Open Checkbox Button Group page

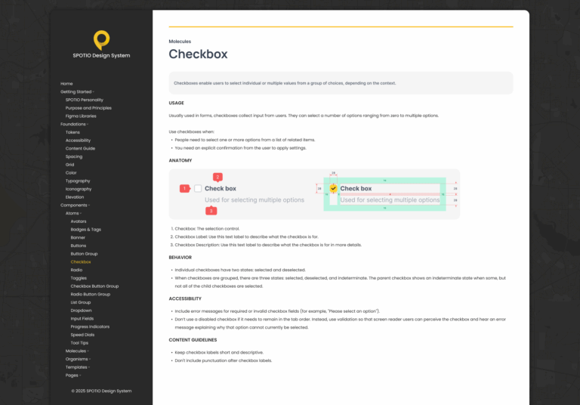pos(94,286)
